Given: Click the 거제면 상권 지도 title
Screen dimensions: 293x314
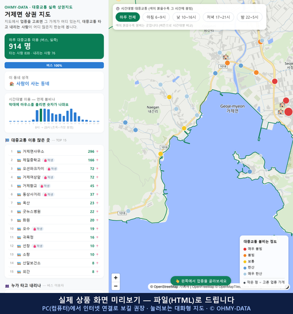Looking at the screenshot, I should coord(28,14).
